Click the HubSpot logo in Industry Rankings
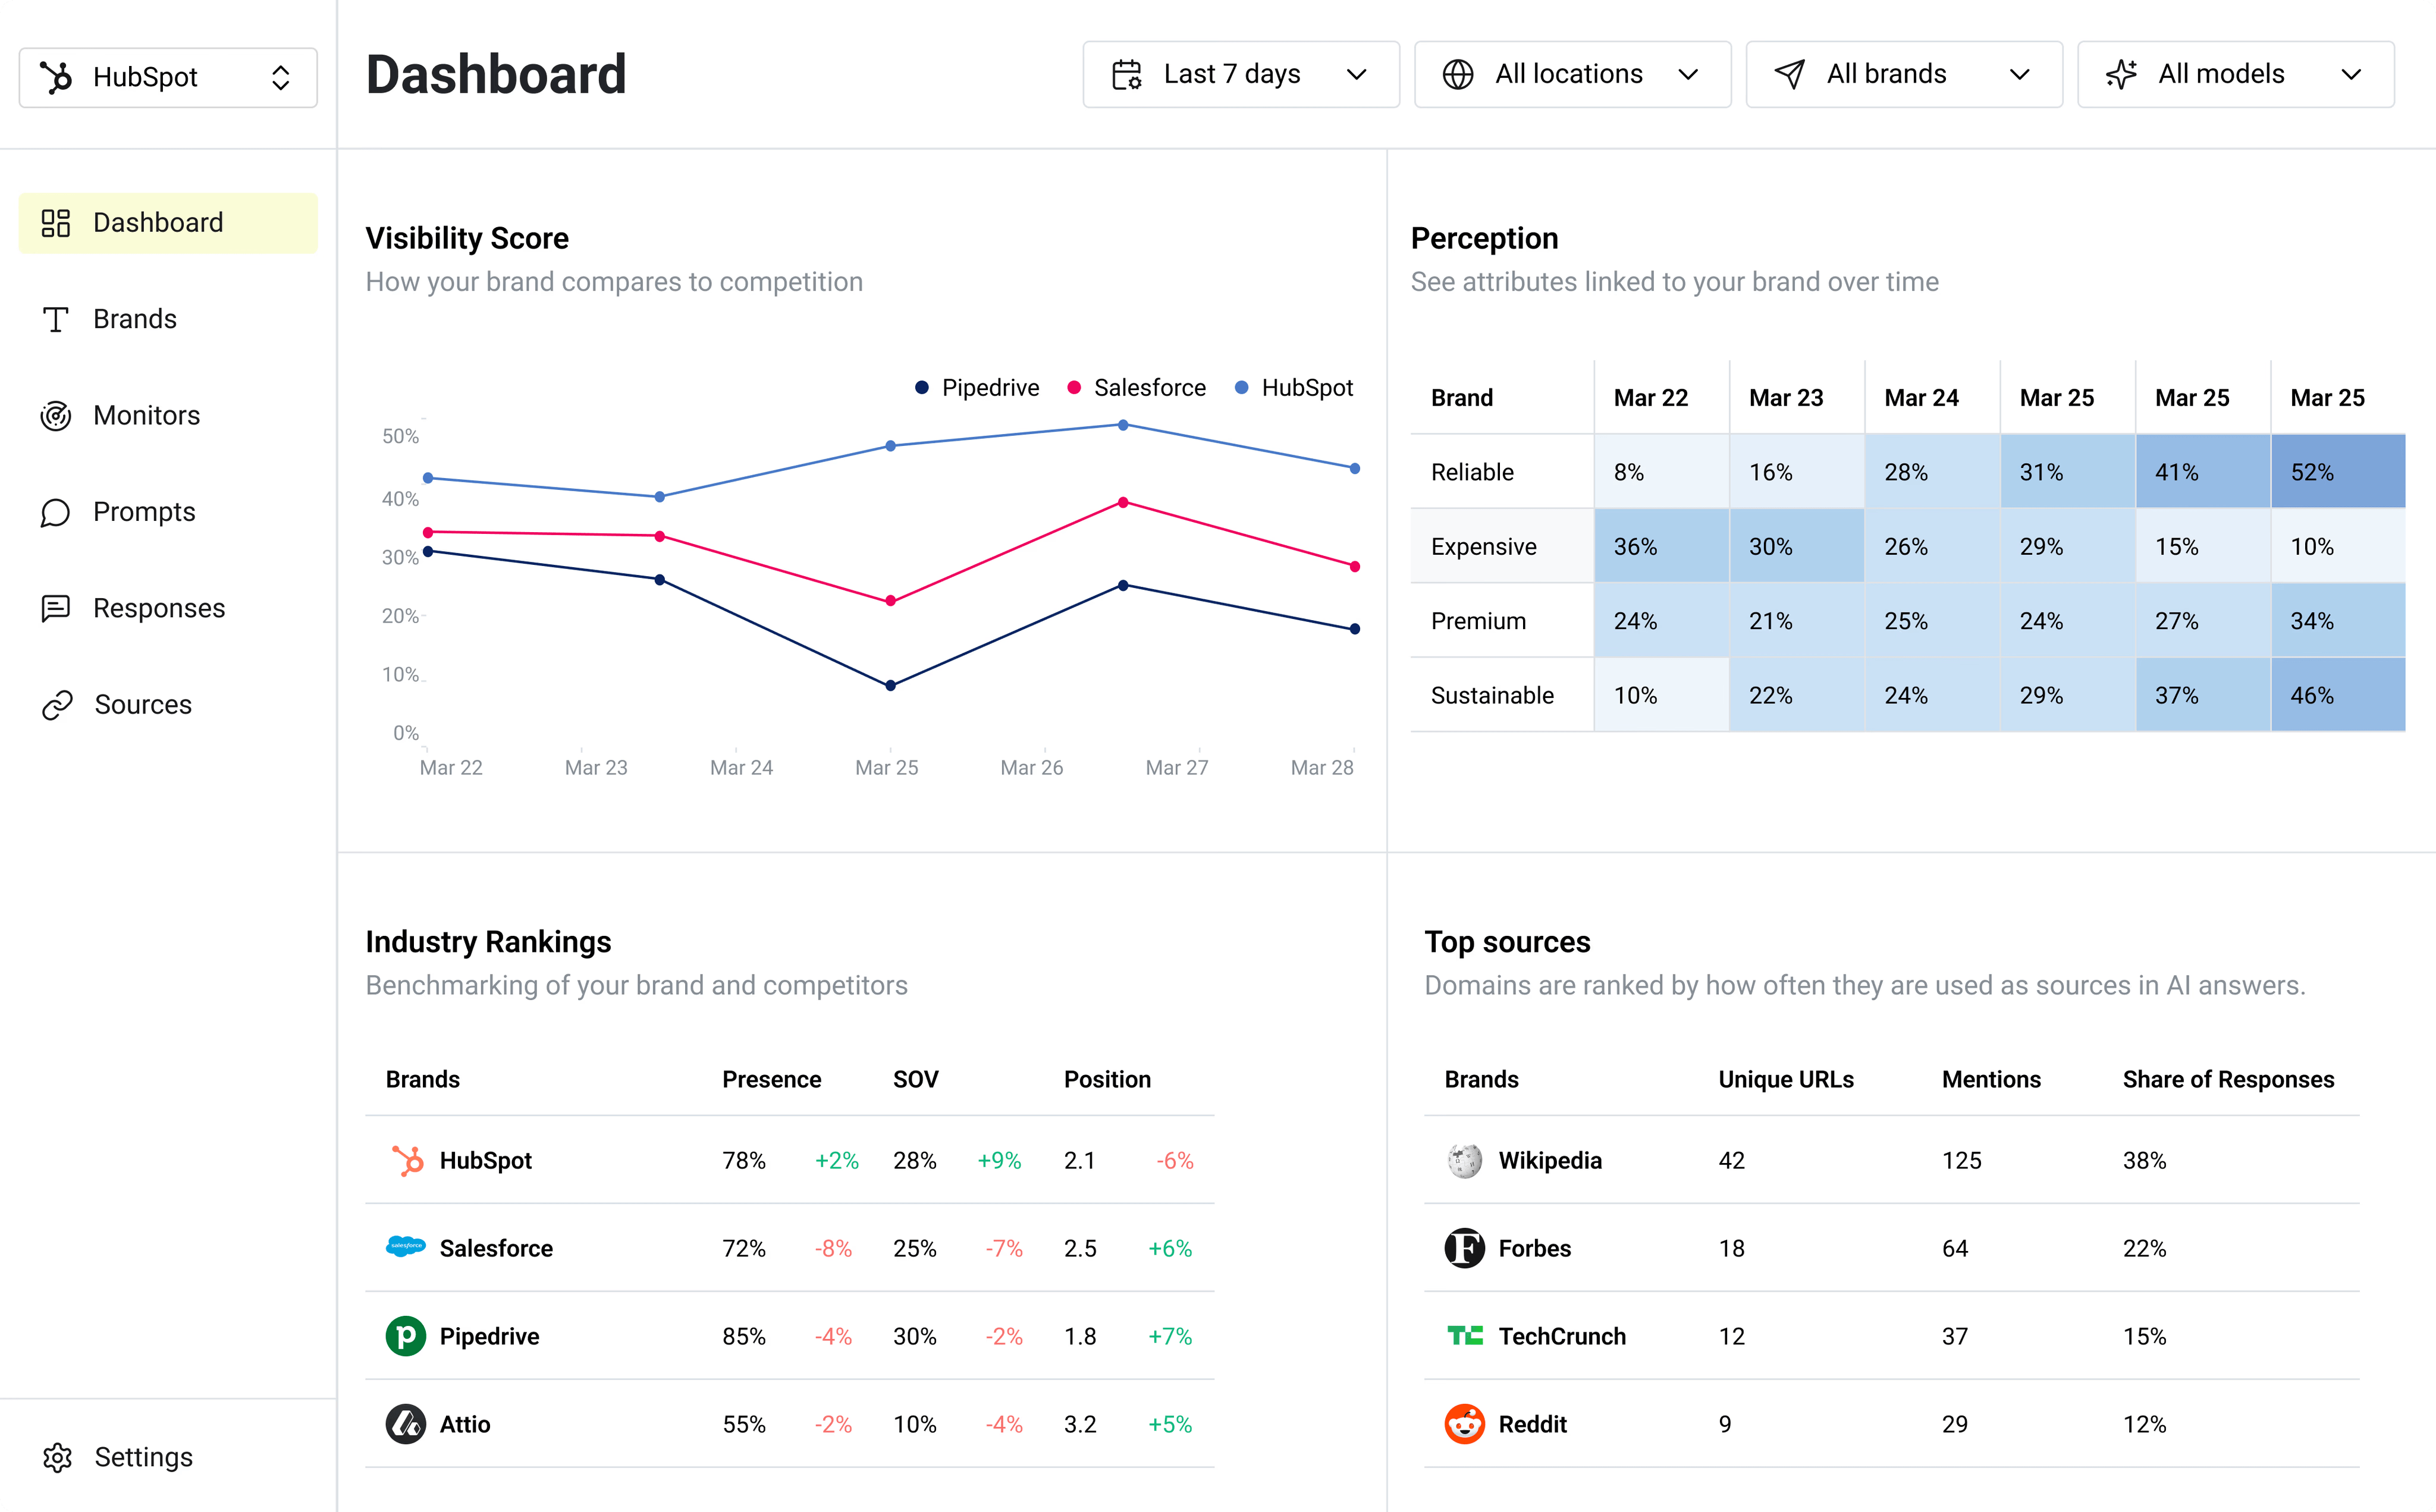Viewport: 2436px width, 1512px height. point(406,1160)
